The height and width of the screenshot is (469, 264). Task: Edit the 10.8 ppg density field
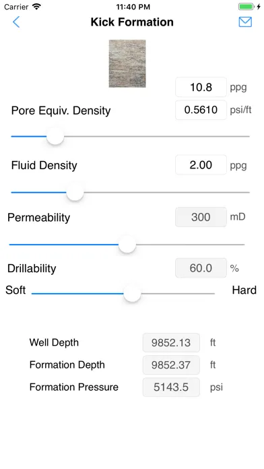pyautogui.click(x=201, y=87)
